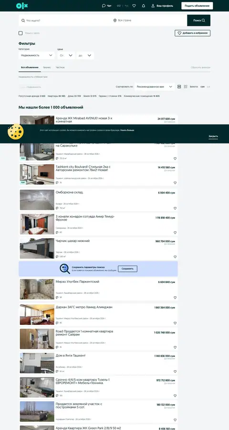This screenshot has height=430, width=229.
Task: Open notifications bell icon
Action: click(144, 6)
